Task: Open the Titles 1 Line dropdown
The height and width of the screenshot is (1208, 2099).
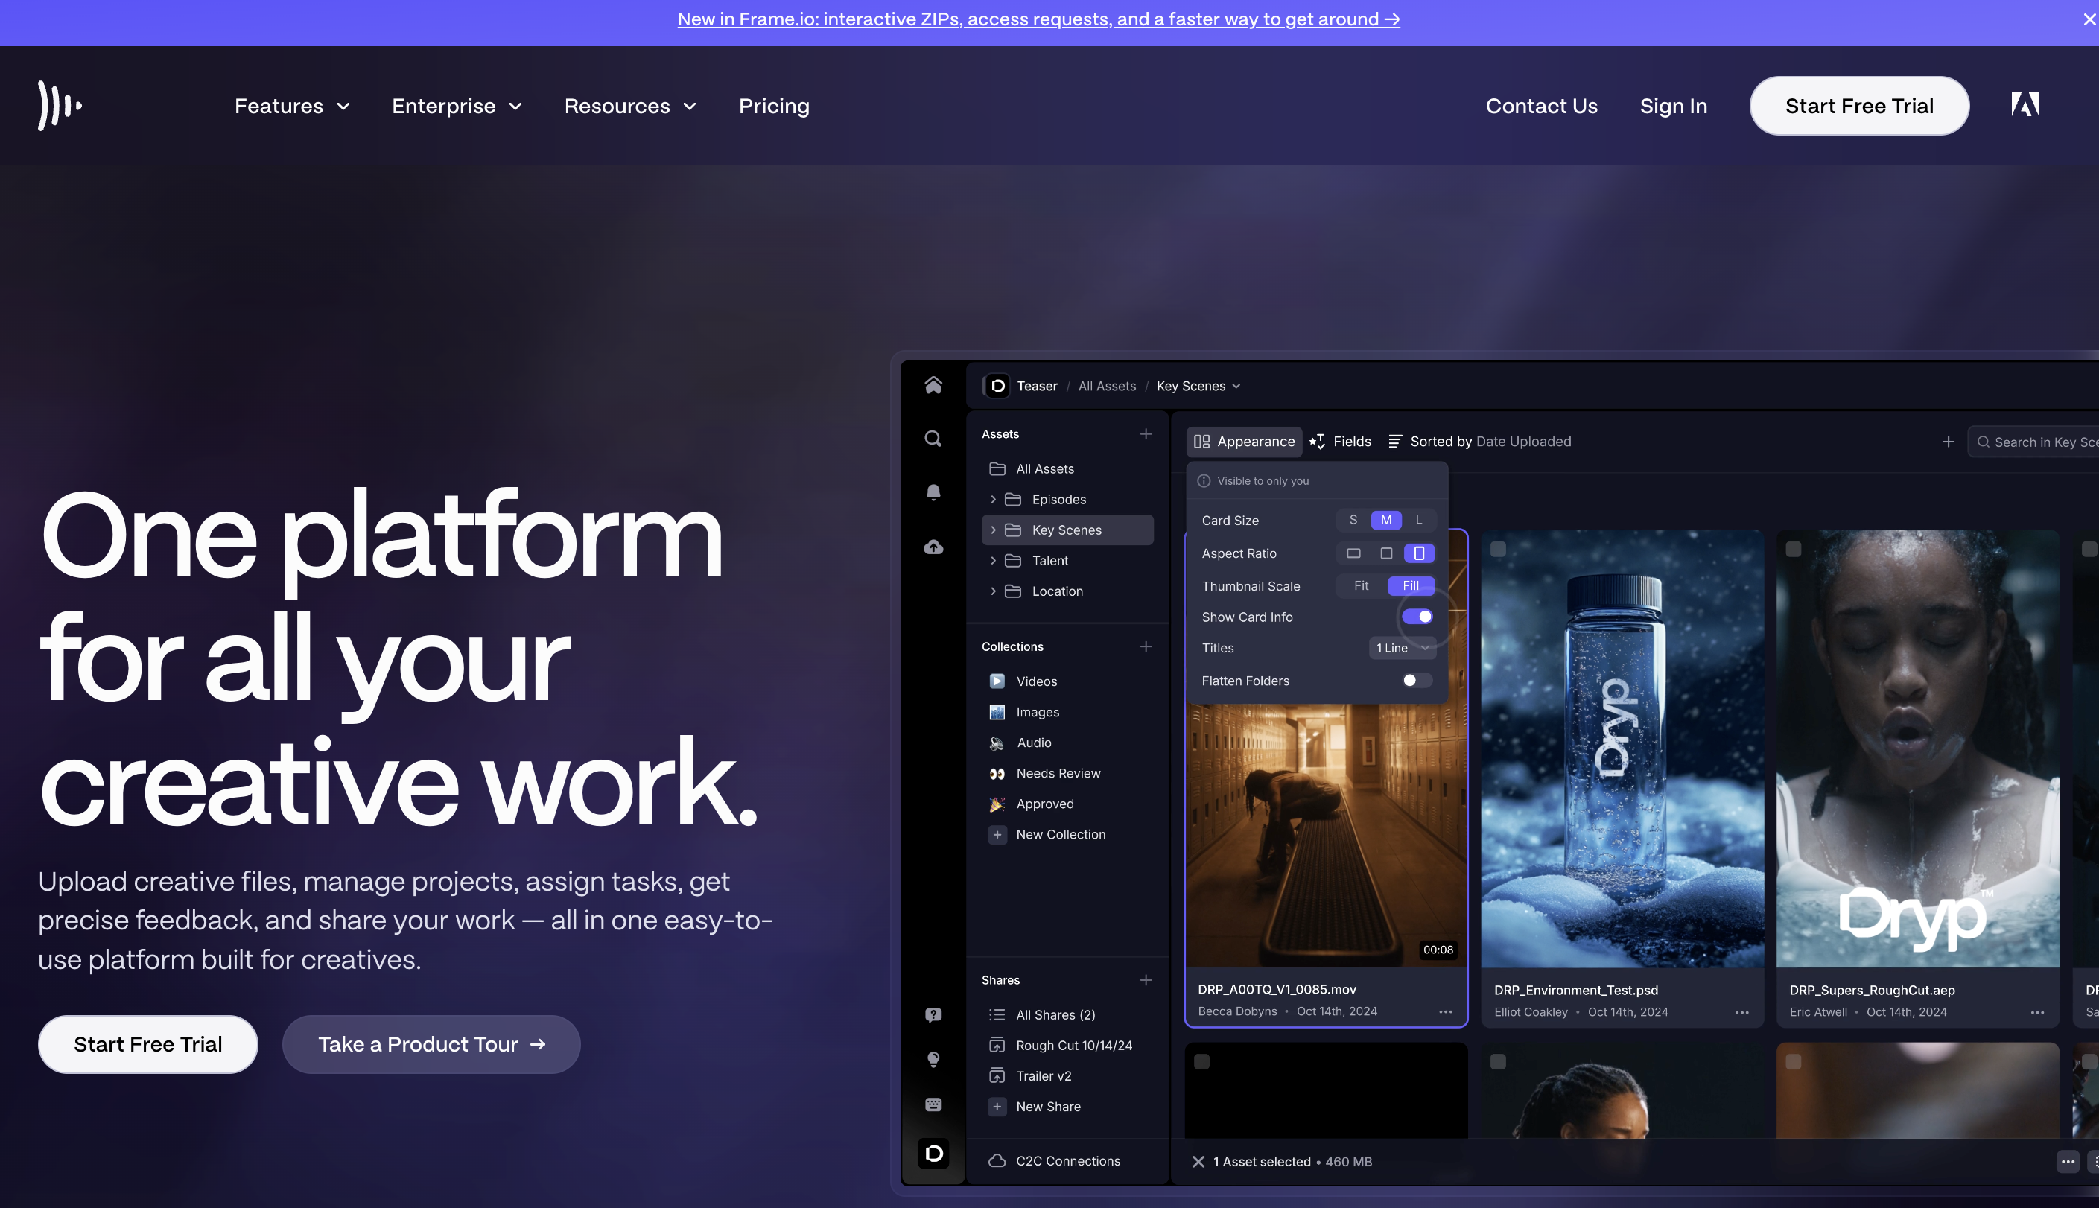Action: coord(1401,648)
